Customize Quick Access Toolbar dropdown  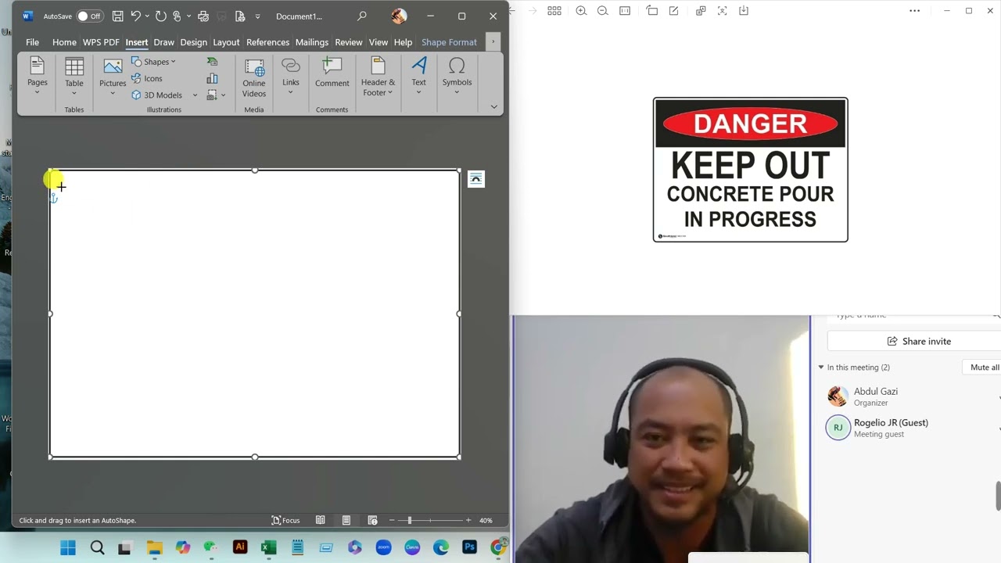(x=257, y=16)
